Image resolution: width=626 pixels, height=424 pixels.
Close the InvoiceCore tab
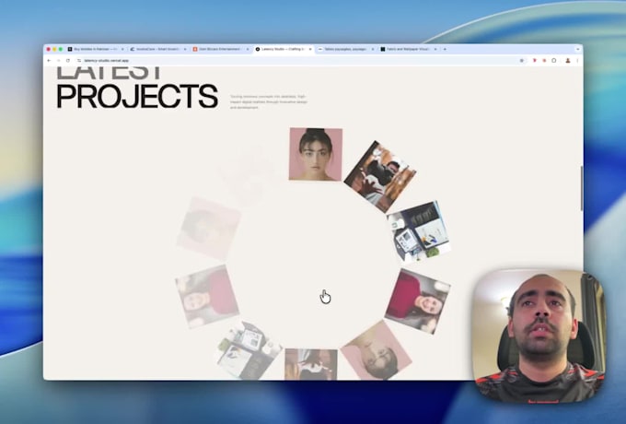185,49
